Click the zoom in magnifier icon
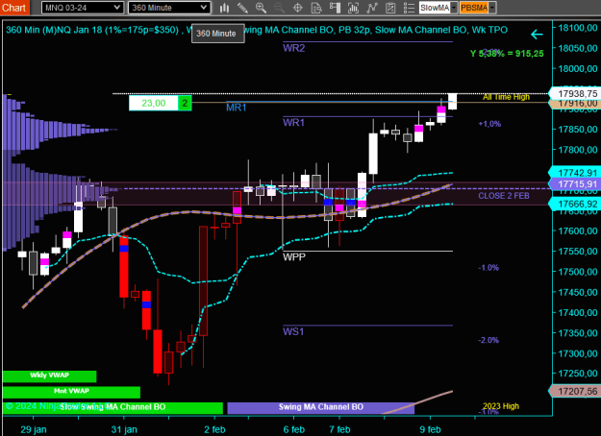Screen dimensions: 601x436 tap(261, 8)
